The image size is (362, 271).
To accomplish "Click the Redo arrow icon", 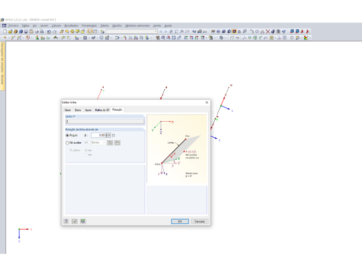I will click(54, 31).
